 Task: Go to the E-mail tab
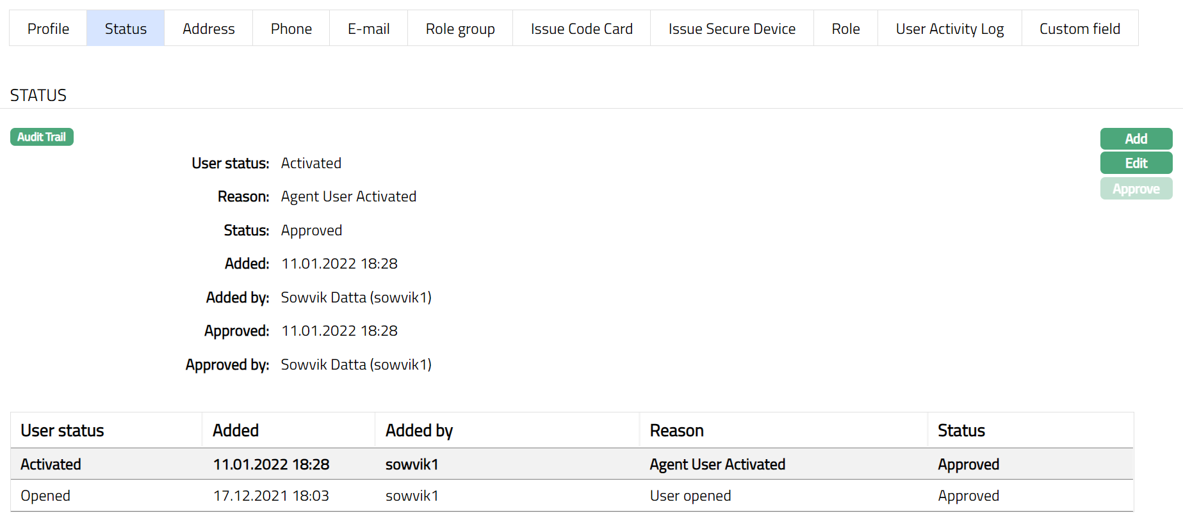[x=368, y=29]
